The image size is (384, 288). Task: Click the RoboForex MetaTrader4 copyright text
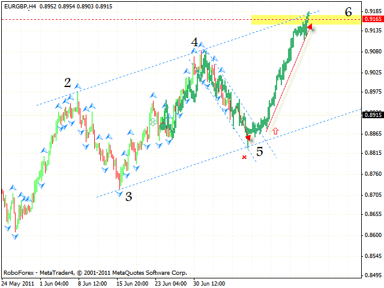[x=95, y=272]
